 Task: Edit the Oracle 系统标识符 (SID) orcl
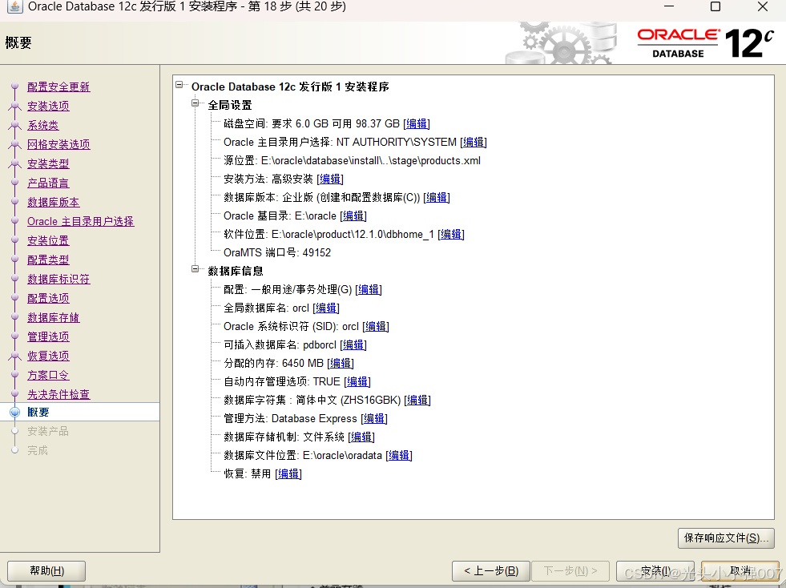(376, 327)
